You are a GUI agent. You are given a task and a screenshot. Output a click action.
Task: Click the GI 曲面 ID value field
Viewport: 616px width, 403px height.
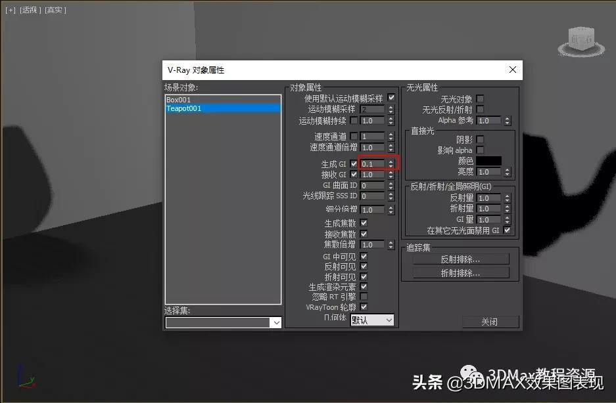coord(373,186)
